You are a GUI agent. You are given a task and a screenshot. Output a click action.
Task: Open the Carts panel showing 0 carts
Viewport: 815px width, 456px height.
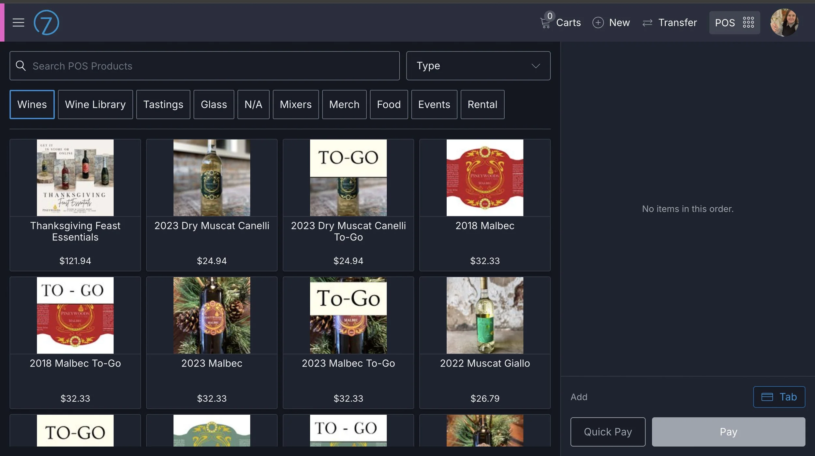560,22
